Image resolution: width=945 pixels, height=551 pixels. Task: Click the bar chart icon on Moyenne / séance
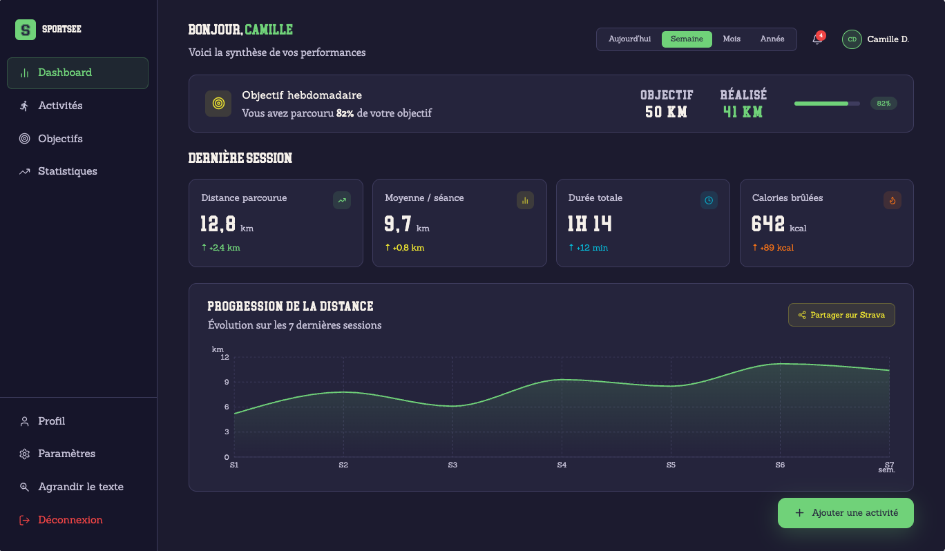coord(525,200)
